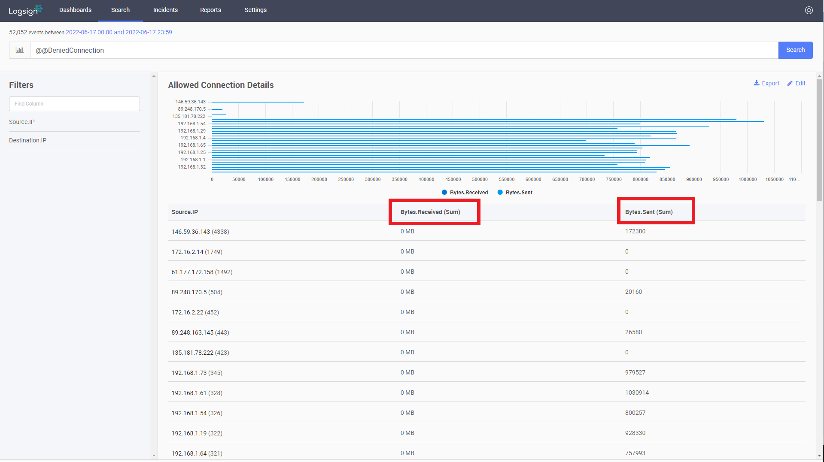Click the 135.181.78.222 chart axis label

pos(189,116)
